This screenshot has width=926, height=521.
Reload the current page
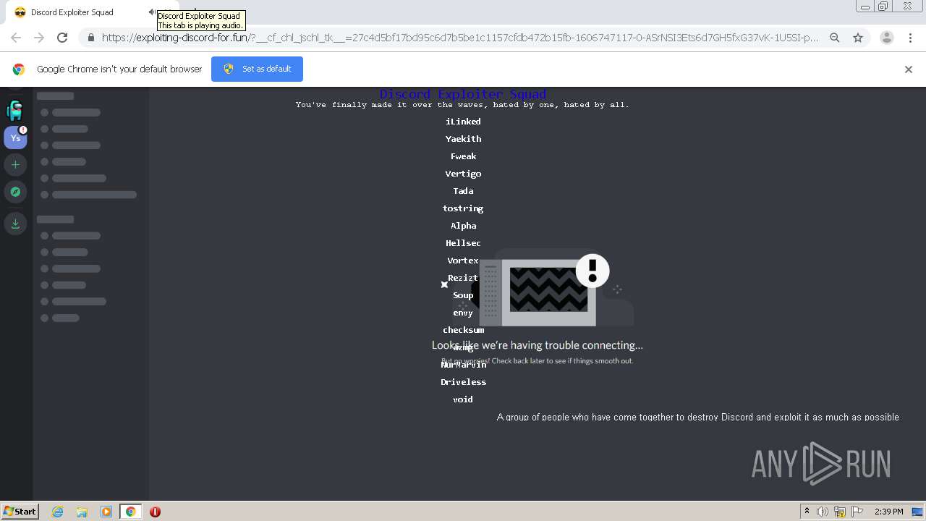[x=62, y=38]
